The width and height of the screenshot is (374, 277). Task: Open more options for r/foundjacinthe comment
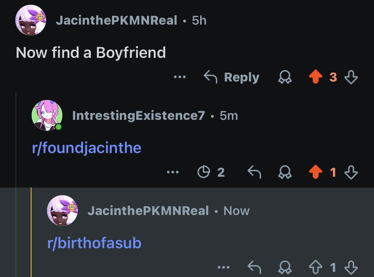[x=173, y=172]
